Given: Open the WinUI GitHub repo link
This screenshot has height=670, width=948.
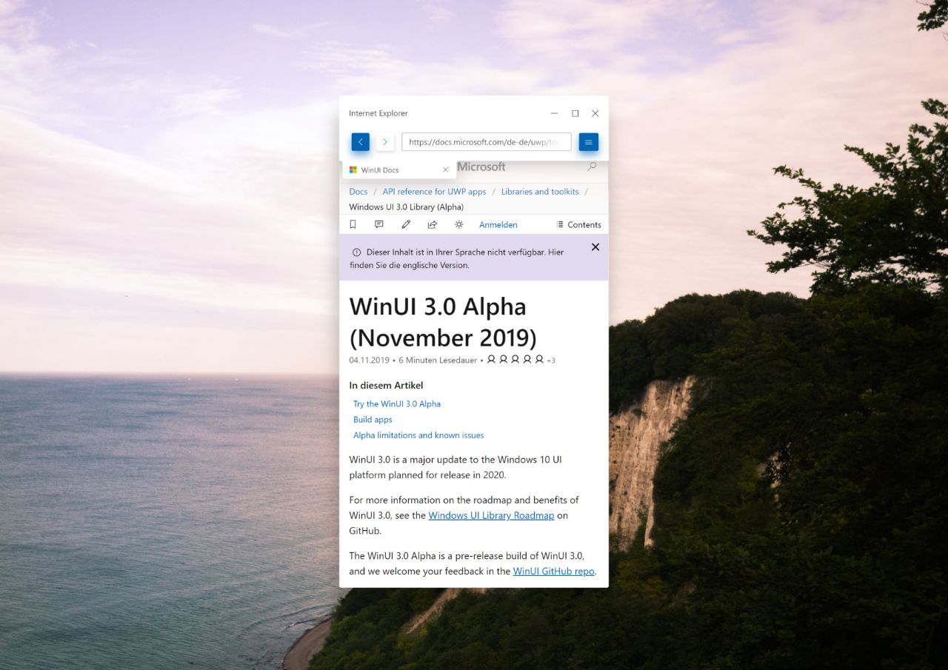Looking at the screenshot, I should click(553, 571).
